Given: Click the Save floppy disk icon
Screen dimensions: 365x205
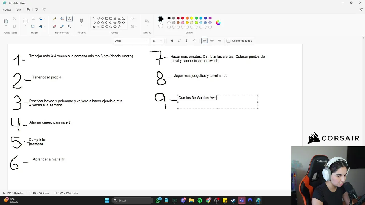Looking at the screenshot, I should click(28, 10).
